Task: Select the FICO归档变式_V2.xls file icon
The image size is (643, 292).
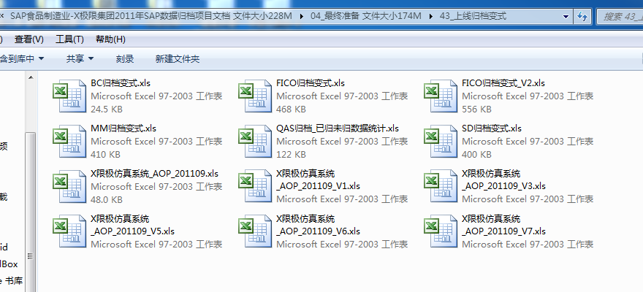Action: click(x=441, y=96)
